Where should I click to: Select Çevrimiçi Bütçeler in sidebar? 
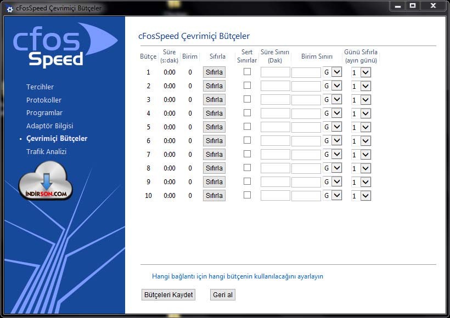tap(57, 139)
